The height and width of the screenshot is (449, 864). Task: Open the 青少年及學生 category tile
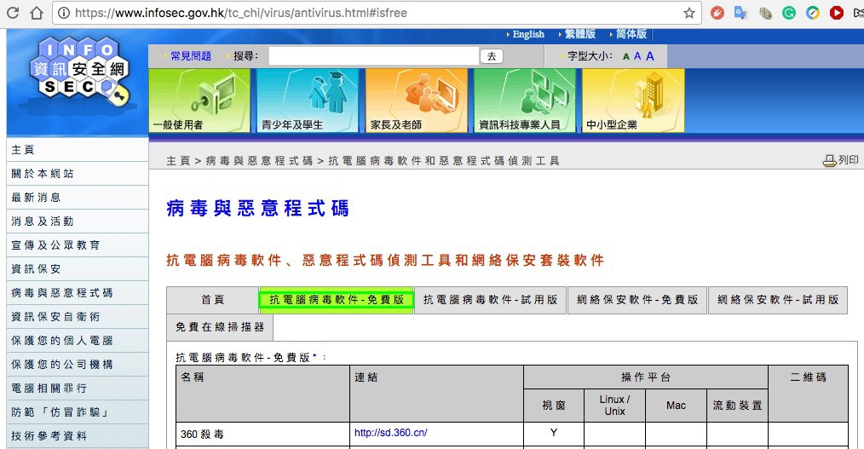pyautogui.click(x=308, y=101)
